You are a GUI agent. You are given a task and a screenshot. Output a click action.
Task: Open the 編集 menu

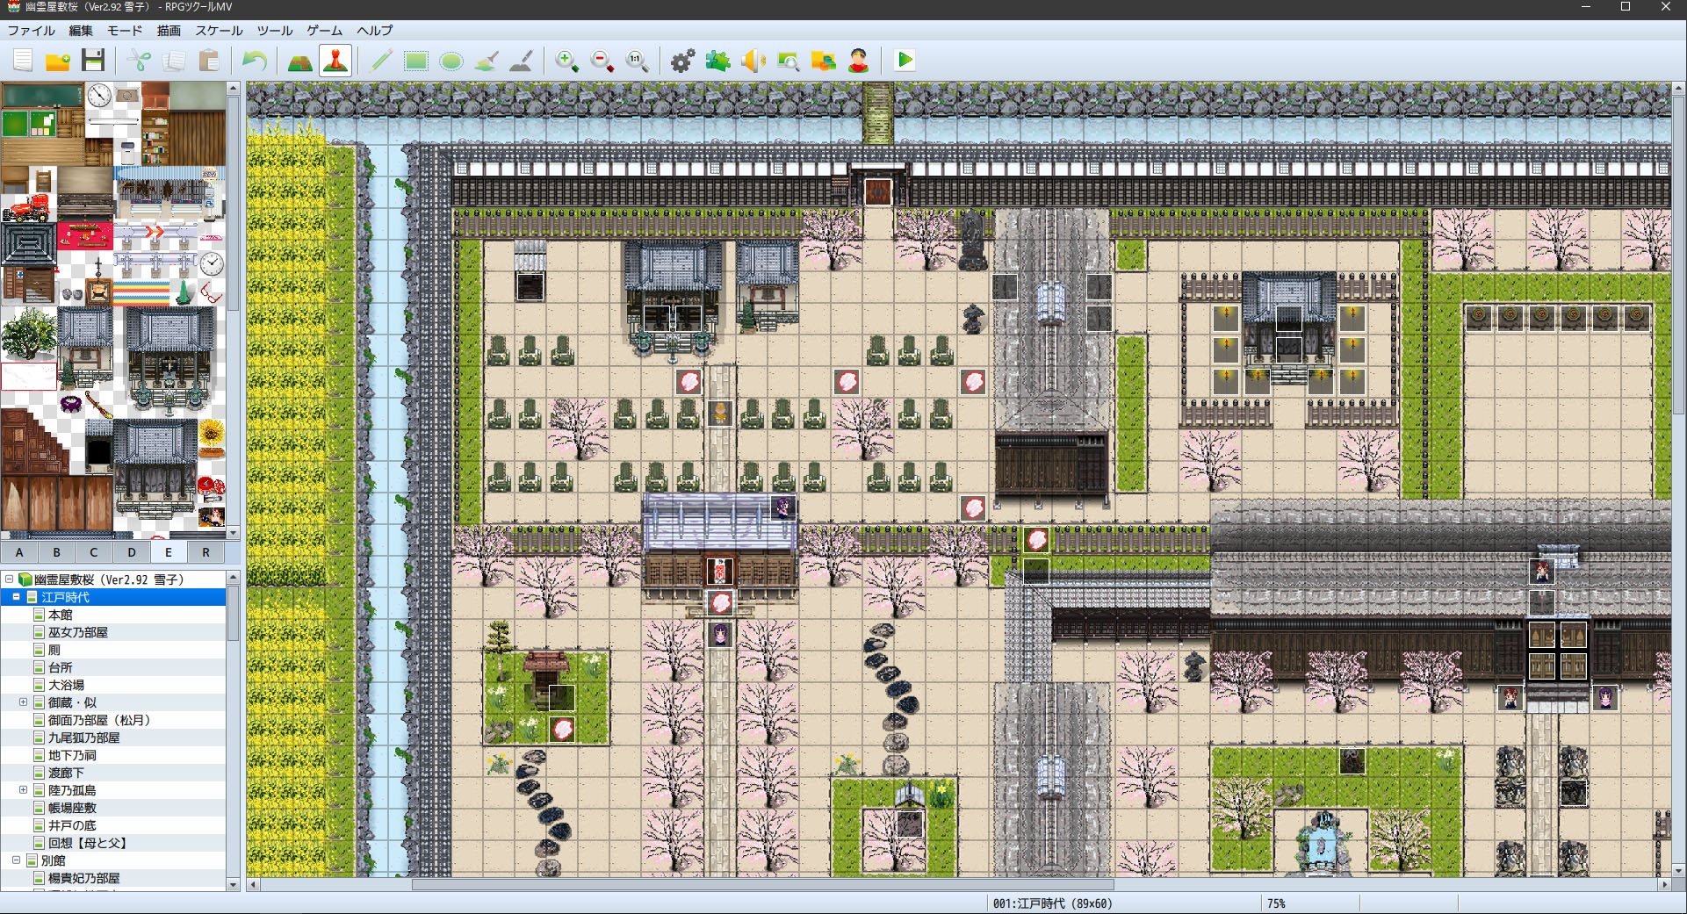tap(81, 31)
